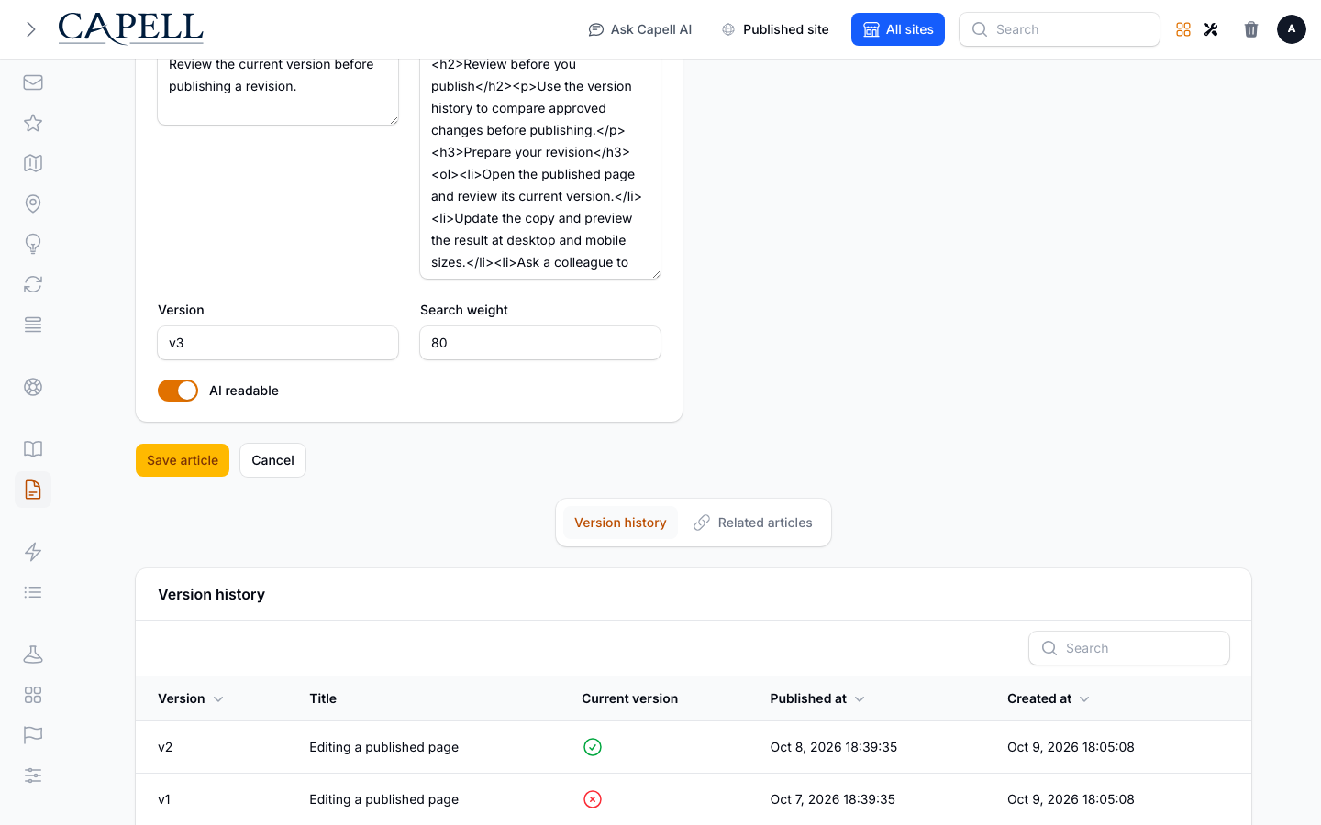Open the four-squares grid sidebar icon
1321x825 pixels.
[x=33, y=695]
